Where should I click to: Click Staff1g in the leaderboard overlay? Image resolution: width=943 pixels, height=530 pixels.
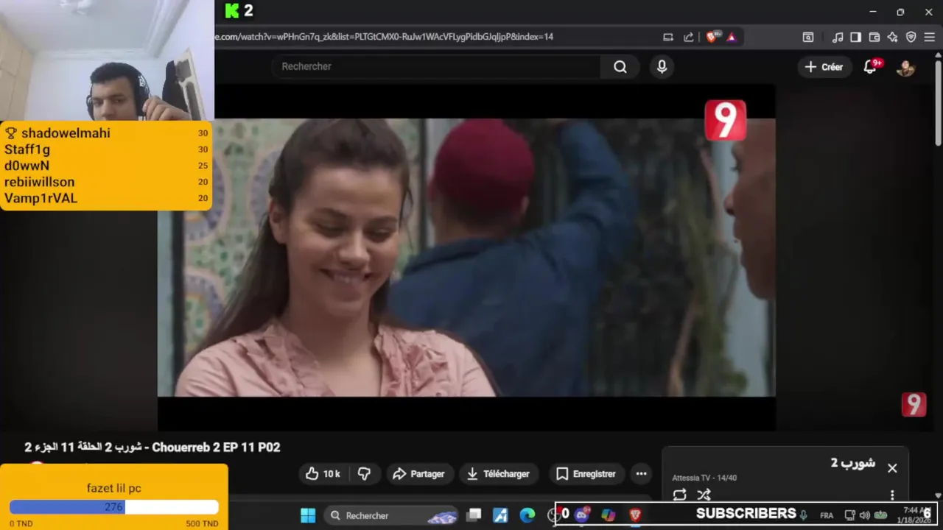coord(27,149)
